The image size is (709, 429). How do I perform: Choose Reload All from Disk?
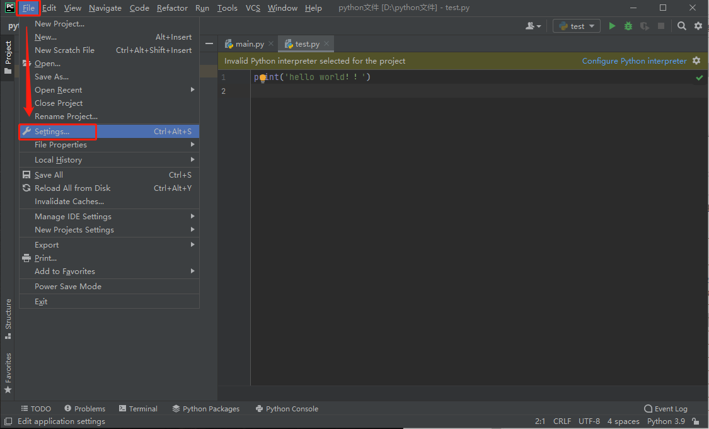(109, 188)
